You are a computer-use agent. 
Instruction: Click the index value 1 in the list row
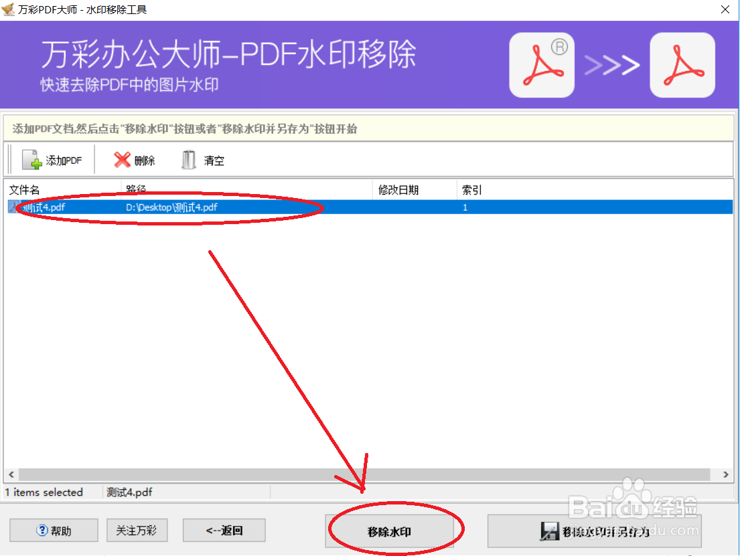(x=465, y=207)
